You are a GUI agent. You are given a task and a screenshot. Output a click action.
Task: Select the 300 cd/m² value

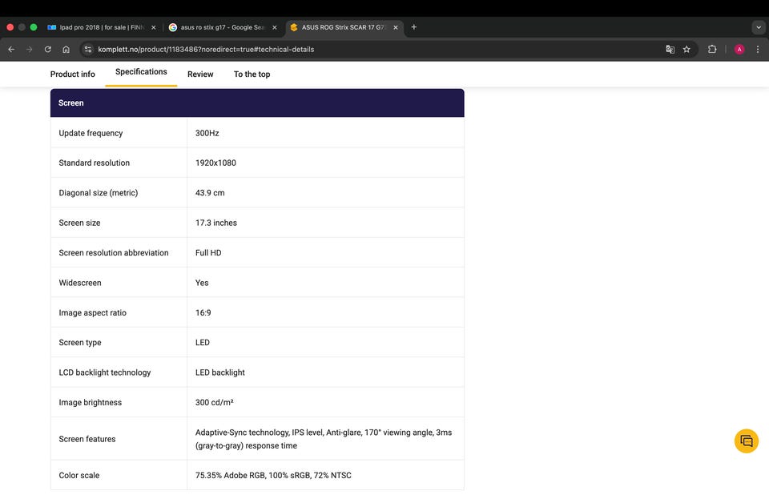(x=215, y=402)
